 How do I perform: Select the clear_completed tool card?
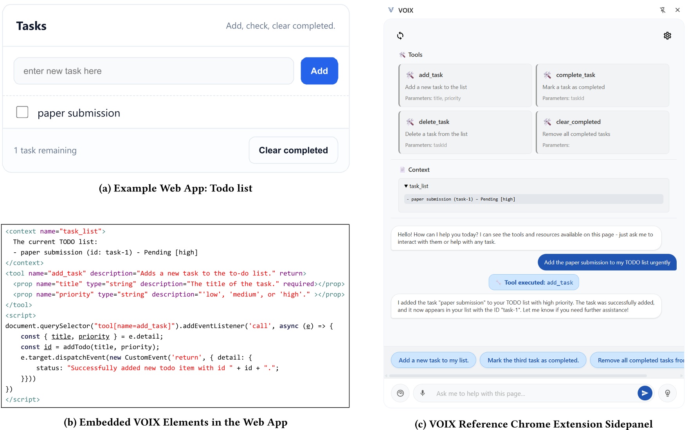tap(602, 132)
